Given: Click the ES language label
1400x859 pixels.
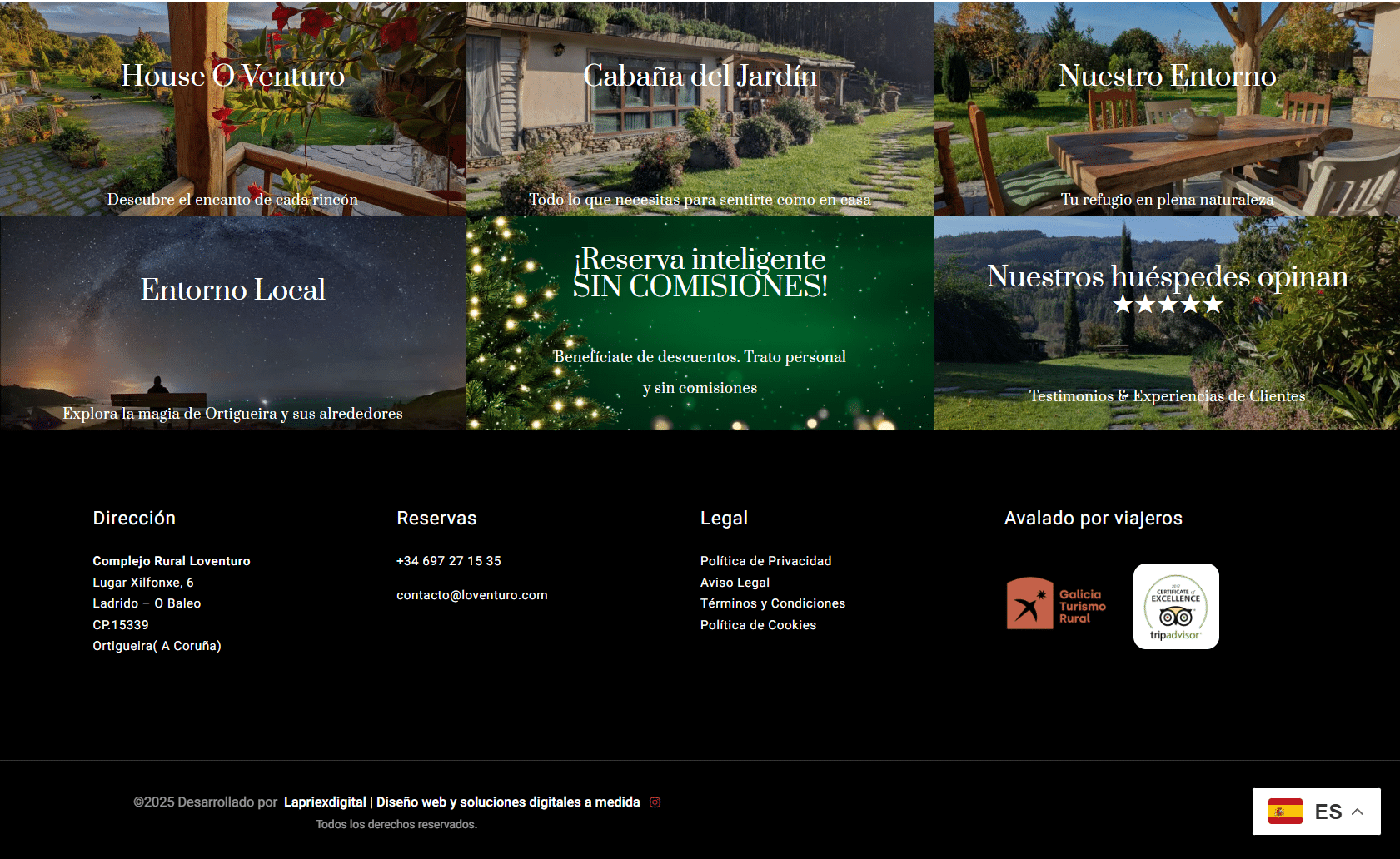Looking at the screenshot, I should (x=1328, y=812).
